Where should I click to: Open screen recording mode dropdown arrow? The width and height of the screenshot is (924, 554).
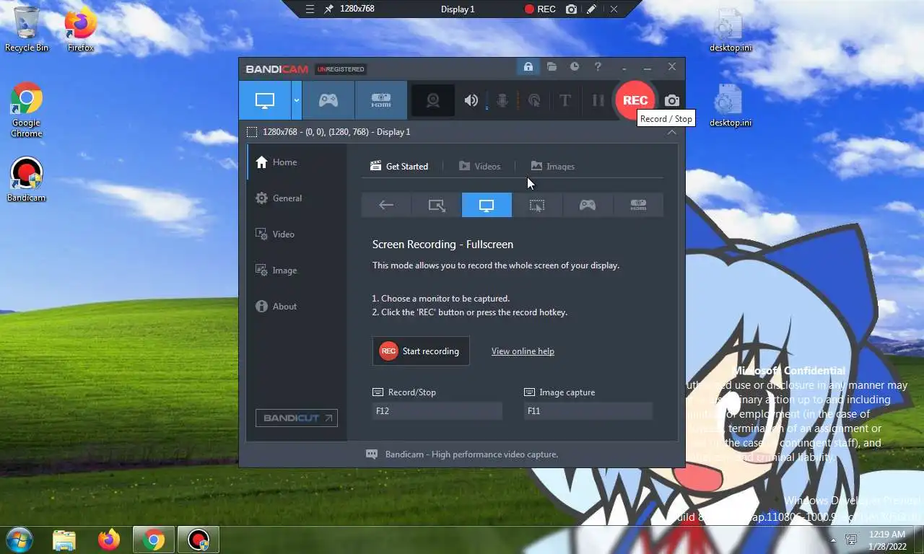296,100
